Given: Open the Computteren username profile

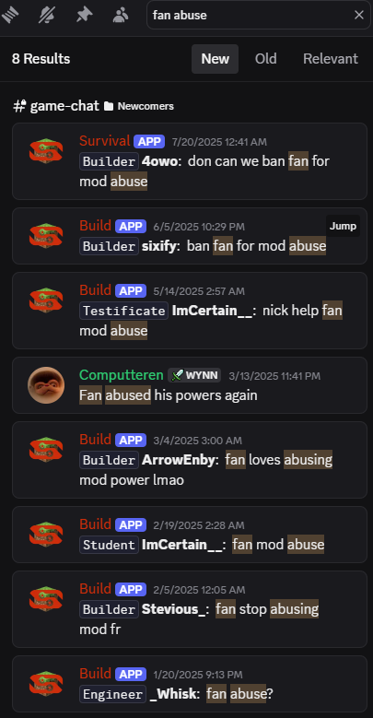Looking at the screenshot, I should [122, 375].
